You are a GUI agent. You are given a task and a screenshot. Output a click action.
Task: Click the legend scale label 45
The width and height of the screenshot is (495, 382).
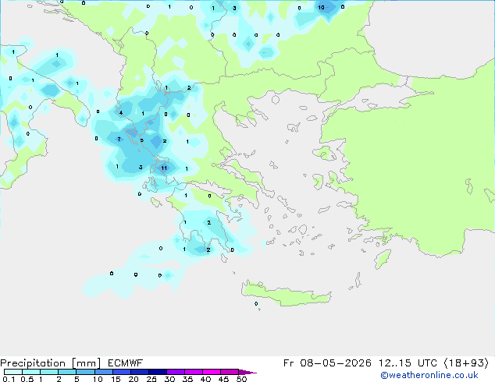point(223,379)
